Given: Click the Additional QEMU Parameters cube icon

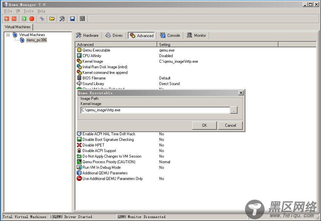Looking at the screenshot, I should 79,173.
